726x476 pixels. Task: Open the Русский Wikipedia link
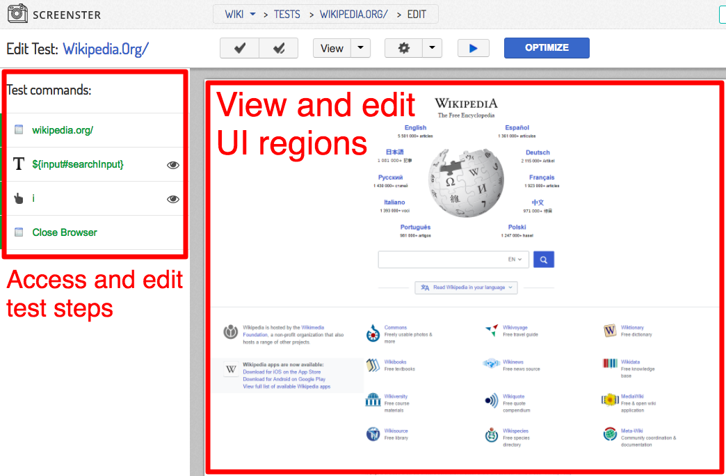click(390, 177)
